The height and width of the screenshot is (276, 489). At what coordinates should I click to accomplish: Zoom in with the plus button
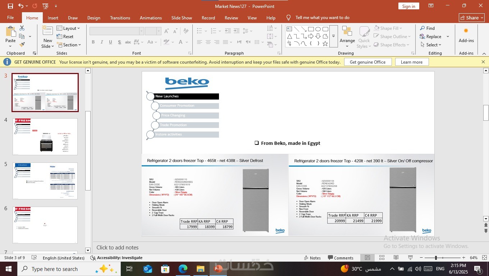tap(464, 258)
